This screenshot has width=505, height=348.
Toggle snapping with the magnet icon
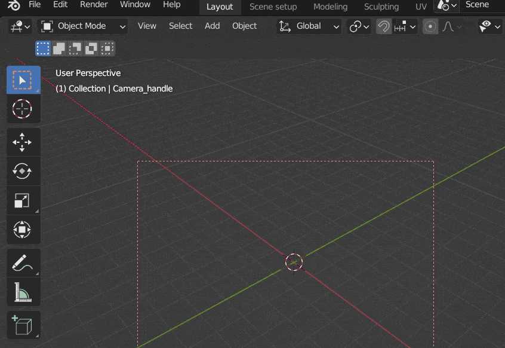pos(383,26)
